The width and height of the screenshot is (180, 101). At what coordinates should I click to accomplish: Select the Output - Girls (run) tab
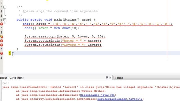(x=12, y=78)
